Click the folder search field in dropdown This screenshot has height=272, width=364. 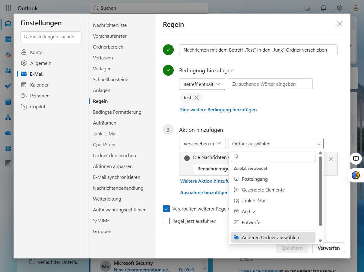coord(273,157)
